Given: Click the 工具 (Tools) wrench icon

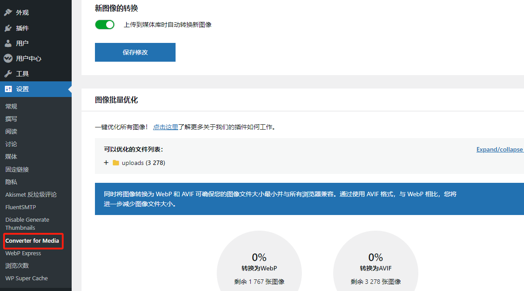Looking at the screenshot, I should coord(9,73).
